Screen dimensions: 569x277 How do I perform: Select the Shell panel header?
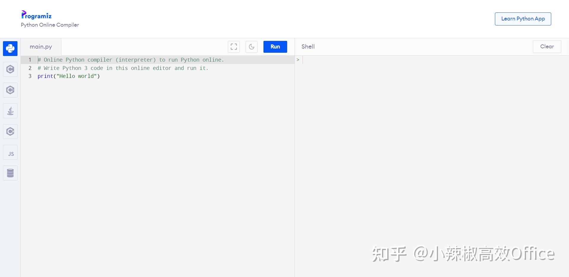click(x=308, y=47)
